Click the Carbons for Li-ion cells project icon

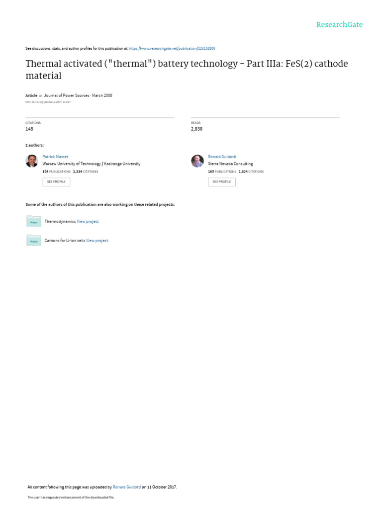pos(34,241)
